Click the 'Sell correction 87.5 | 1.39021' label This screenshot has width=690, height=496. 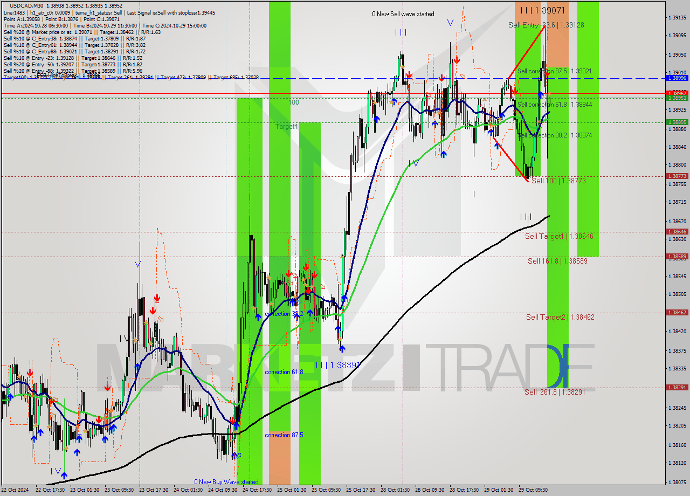pos(554,71)
